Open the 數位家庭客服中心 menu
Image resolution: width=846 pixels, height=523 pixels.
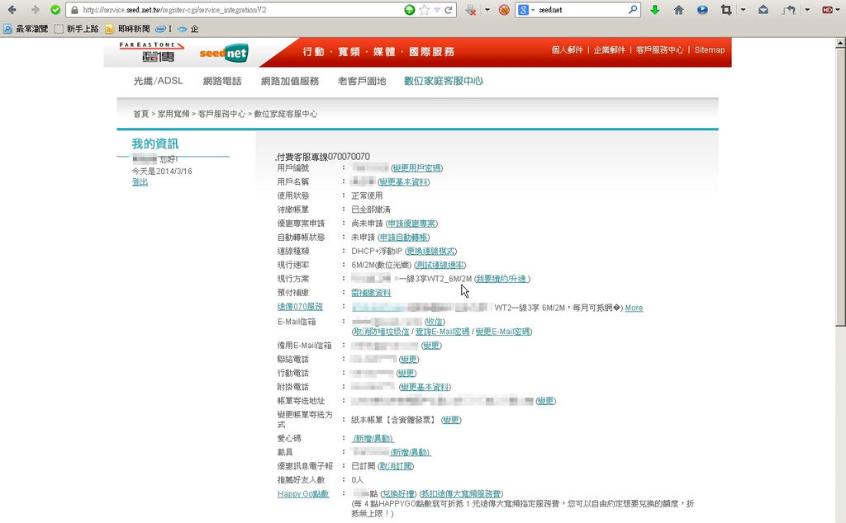coord(444,81)
